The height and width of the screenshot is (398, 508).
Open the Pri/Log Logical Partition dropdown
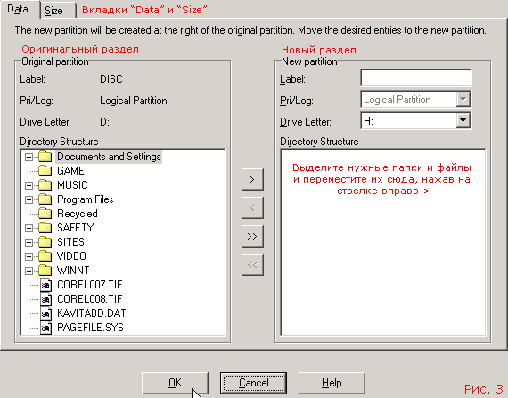(463, 100)
